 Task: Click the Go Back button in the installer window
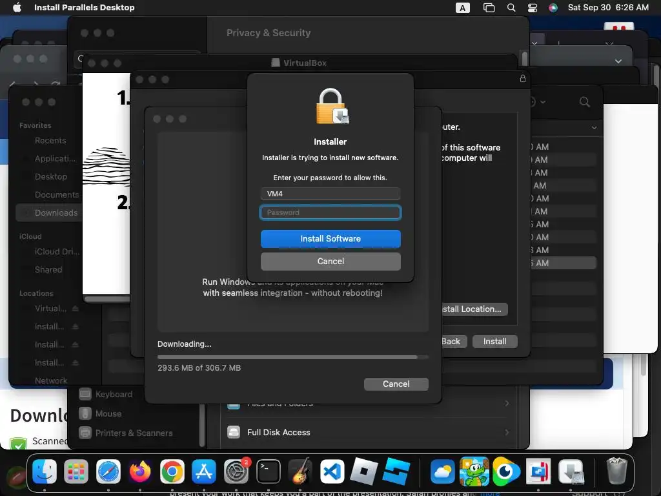pos(453,341)
